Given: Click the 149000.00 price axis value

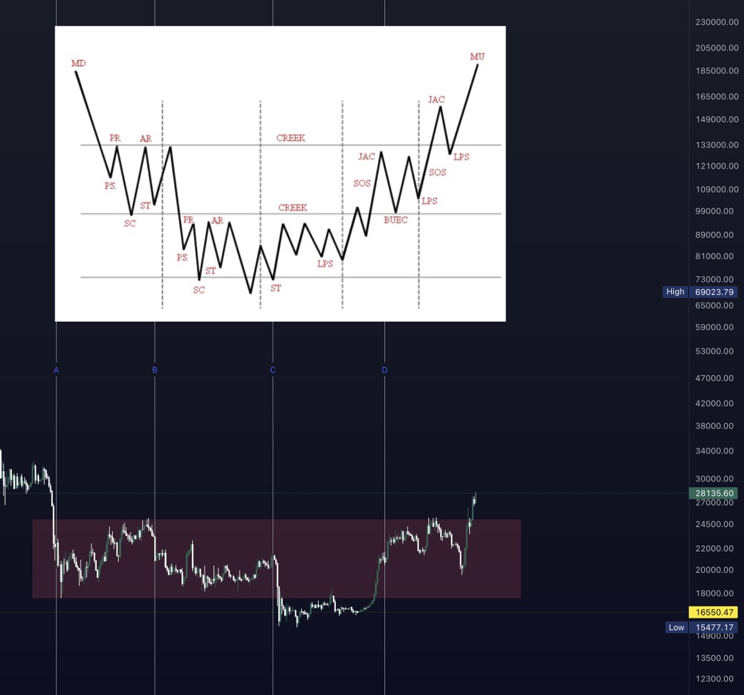Looking at the screenshot, I should pyautogui.click(x=717, y=120).
